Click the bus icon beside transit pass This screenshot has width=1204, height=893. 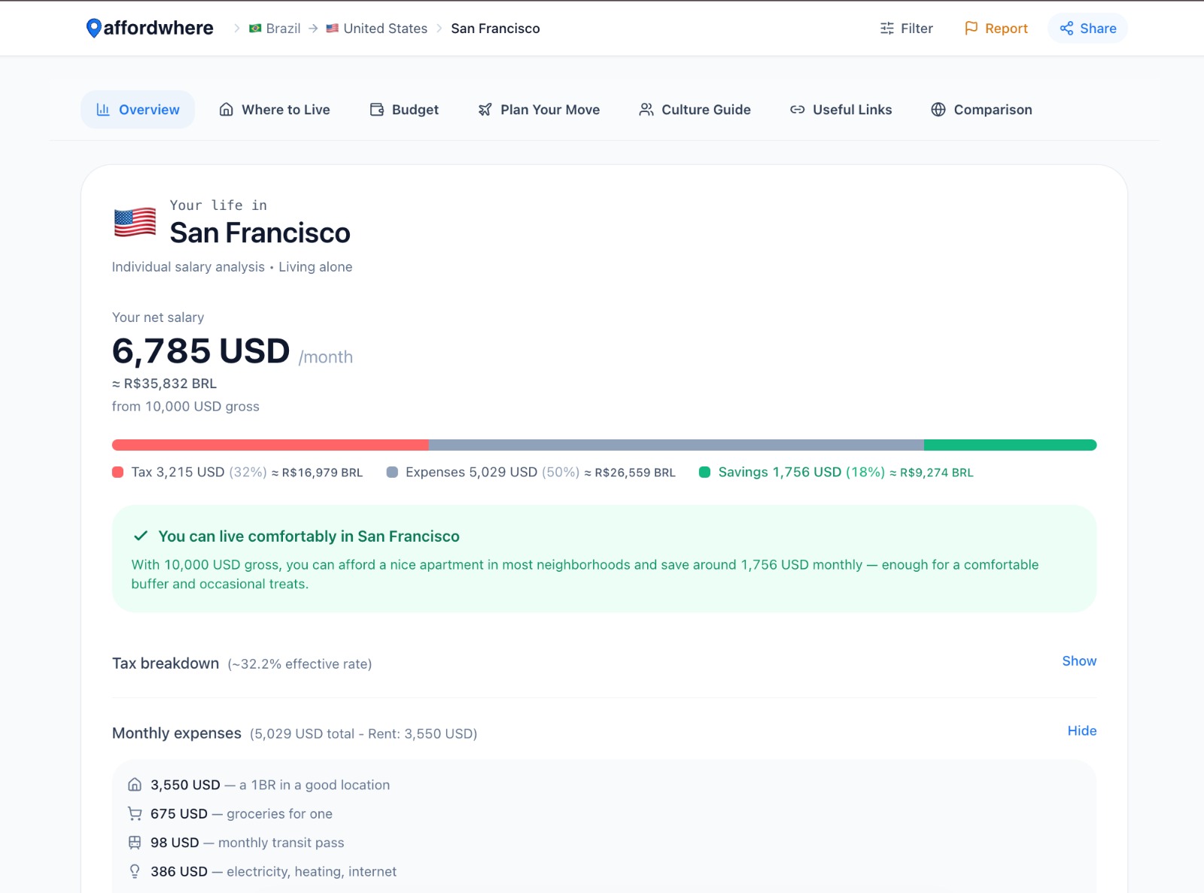click(135, 843)
